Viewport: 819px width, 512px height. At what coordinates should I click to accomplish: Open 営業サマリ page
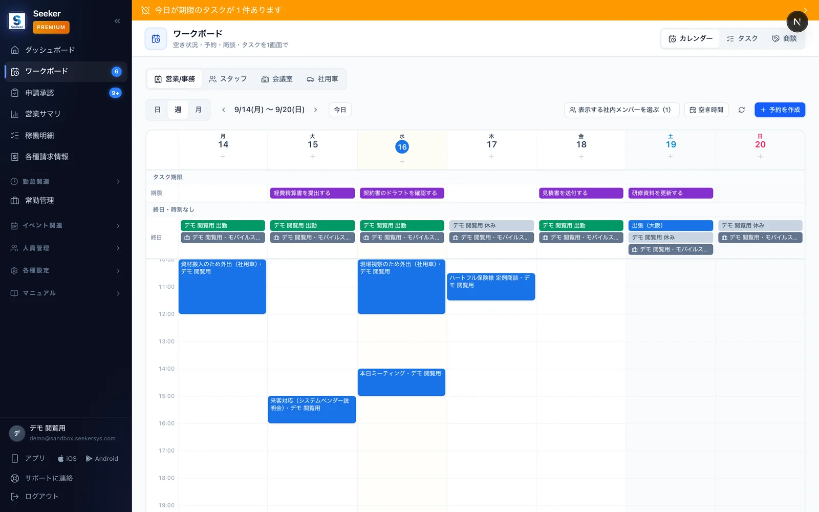[x=66, y=114]
